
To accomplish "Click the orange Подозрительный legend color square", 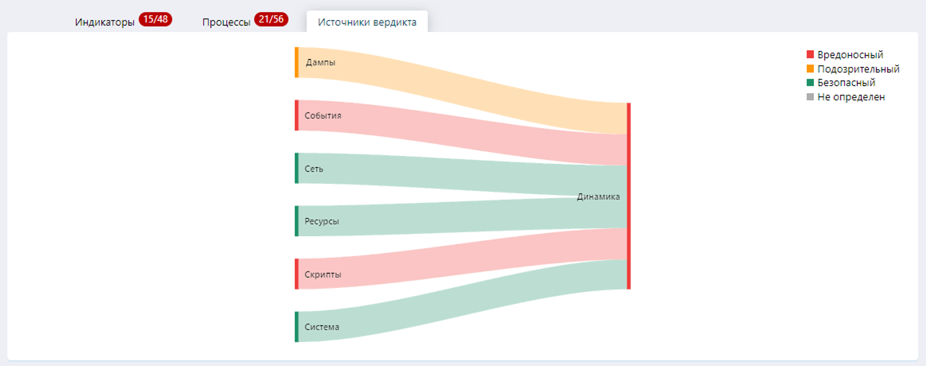I will click(810, 69).
